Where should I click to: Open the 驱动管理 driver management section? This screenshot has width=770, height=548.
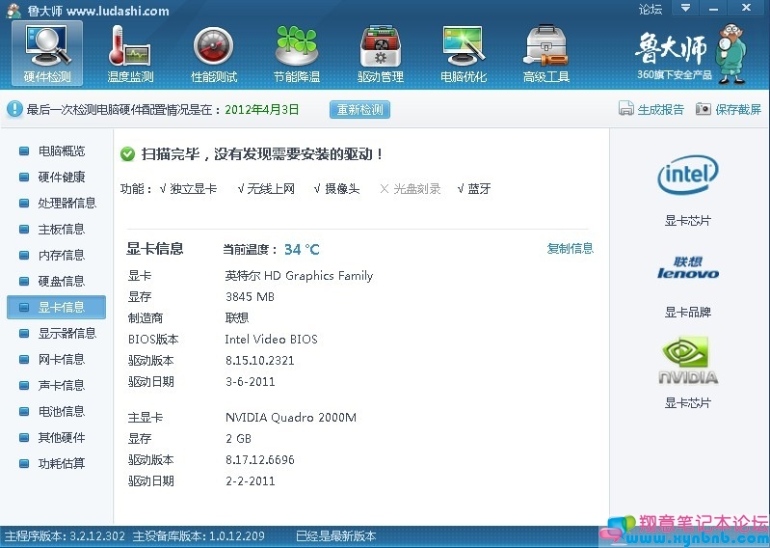click(381, 54)
